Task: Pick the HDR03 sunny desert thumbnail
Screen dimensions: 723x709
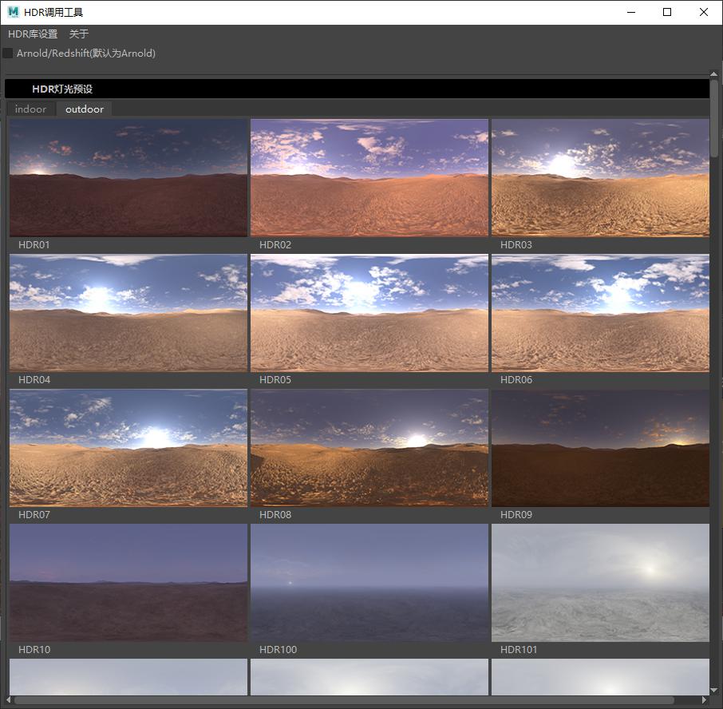Action: pos(600,178)
